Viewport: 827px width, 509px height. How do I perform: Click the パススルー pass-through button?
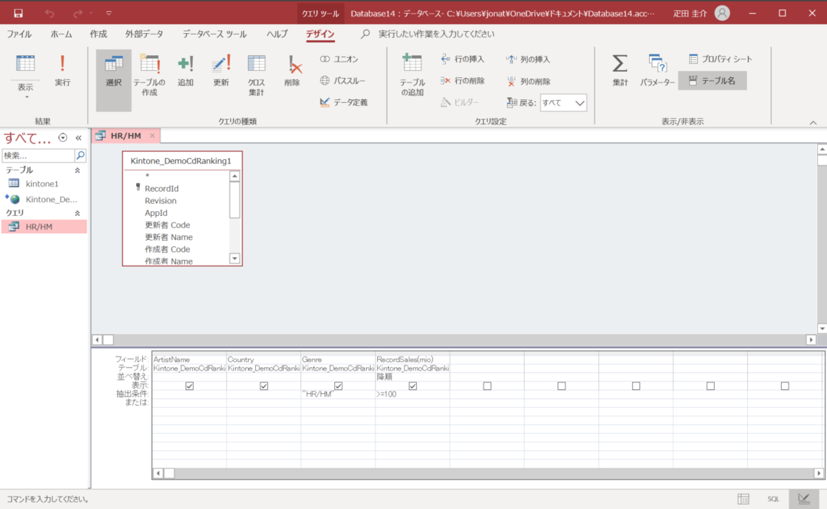[x=343, y=81]
